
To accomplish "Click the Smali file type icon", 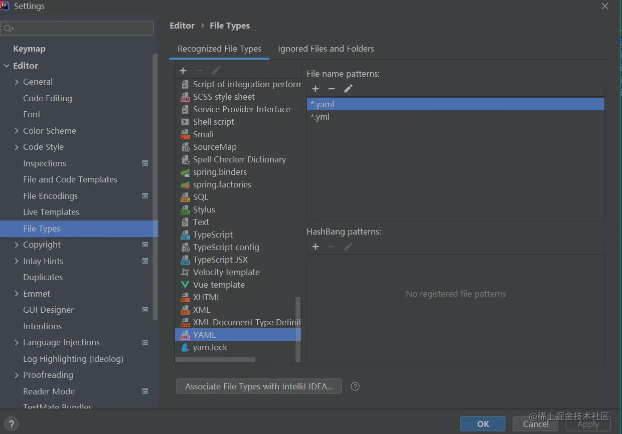I will [x=185, y=134].
